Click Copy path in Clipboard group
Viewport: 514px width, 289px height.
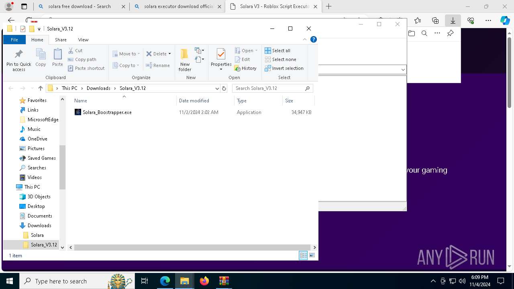click(82, 59)
